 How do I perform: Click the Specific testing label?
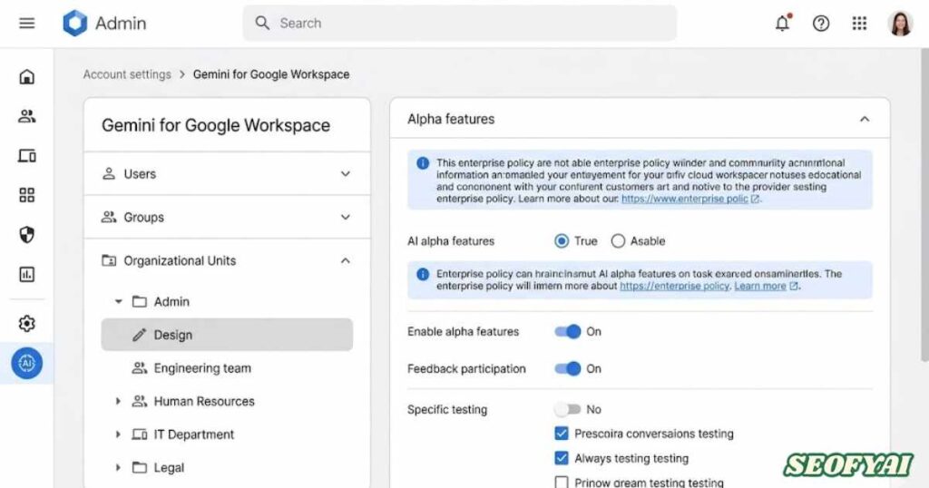point(447,409)
